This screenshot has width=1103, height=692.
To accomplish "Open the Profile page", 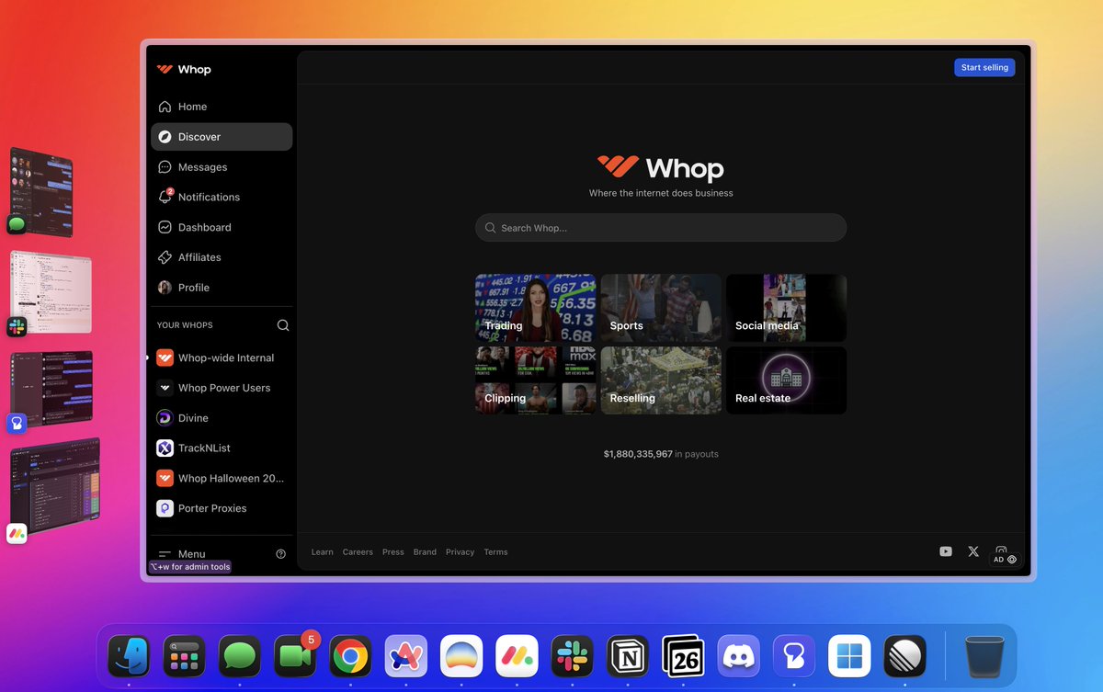I will 222,288.
